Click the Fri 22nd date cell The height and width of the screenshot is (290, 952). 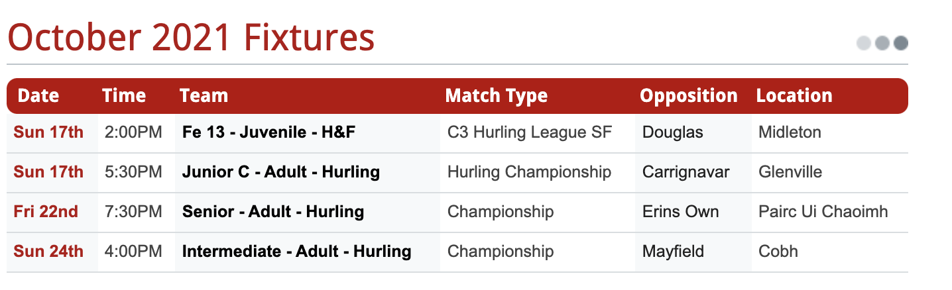click(x=46, y=212)
